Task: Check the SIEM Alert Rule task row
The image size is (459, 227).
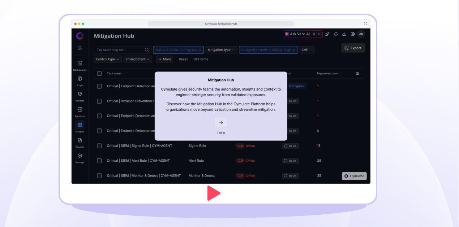Action: (99, 161)
